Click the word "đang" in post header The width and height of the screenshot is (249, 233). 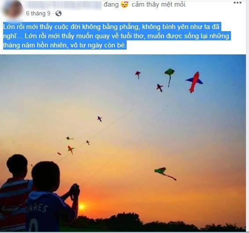[111, 4]
